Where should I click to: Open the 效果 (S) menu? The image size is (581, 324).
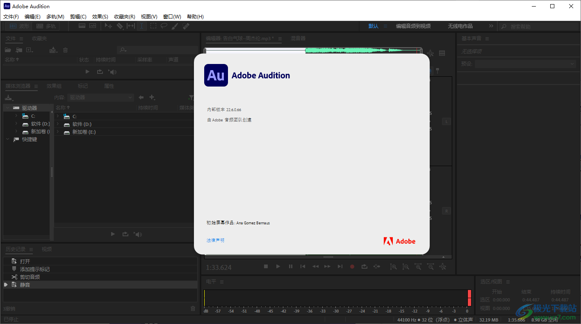pos(100,16)
